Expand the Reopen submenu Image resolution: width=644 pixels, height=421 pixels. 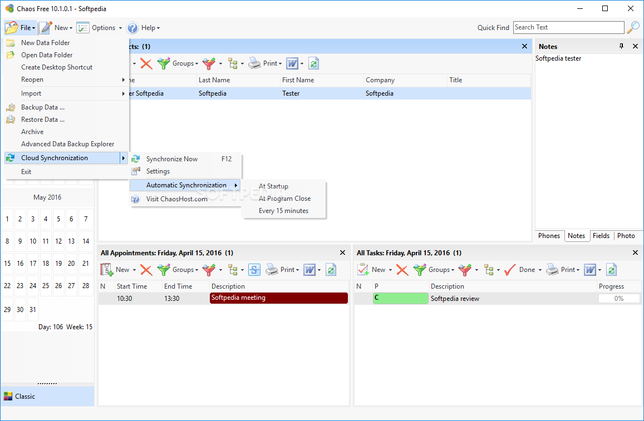pos(66,80)
